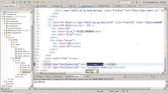Collapse the e3-portal-web project
Screen dimensions: 168x94
[2, 19]
